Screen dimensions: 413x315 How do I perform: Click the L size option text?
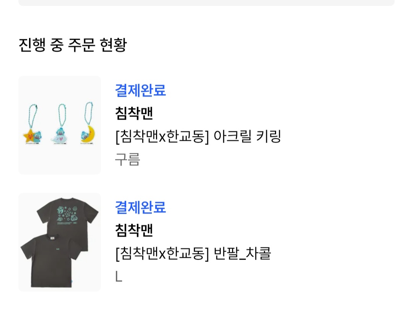[x=119, y=277]
